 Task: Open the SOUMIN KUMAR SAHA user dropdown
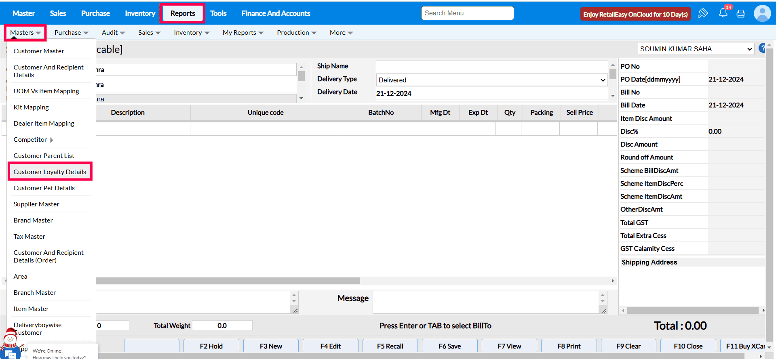click(696, 49)
